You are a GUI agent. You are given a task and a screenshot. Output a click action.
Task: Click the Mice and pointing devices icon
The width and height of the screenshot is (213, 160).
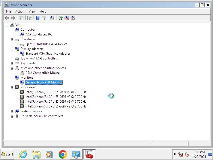click(x=17, y=68)
